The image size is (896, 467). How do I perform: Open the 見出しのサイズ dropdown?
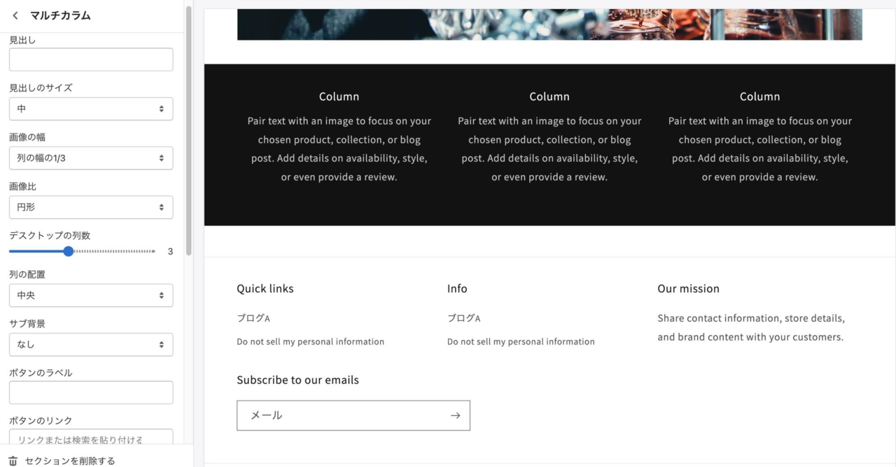point(91,109)
